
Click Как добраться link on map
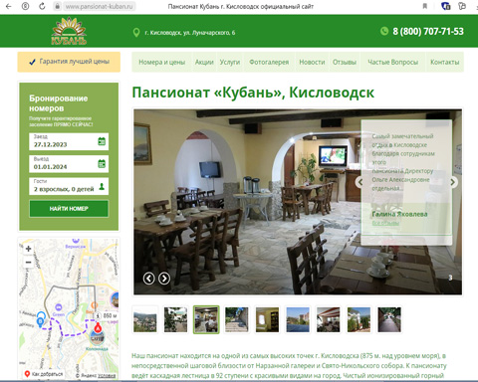coord(44,374)
